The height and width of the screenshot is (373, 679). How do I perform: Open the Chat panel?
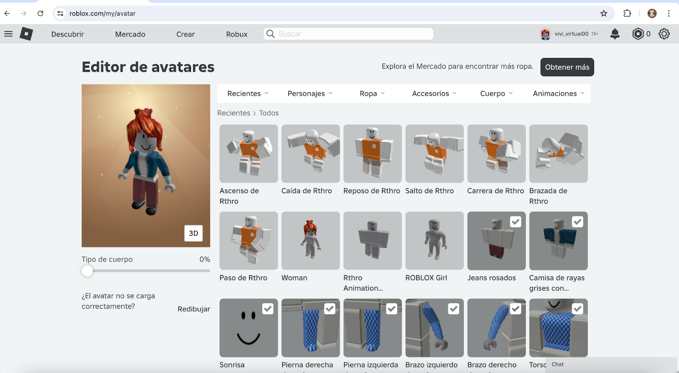[x=611, y=365]
